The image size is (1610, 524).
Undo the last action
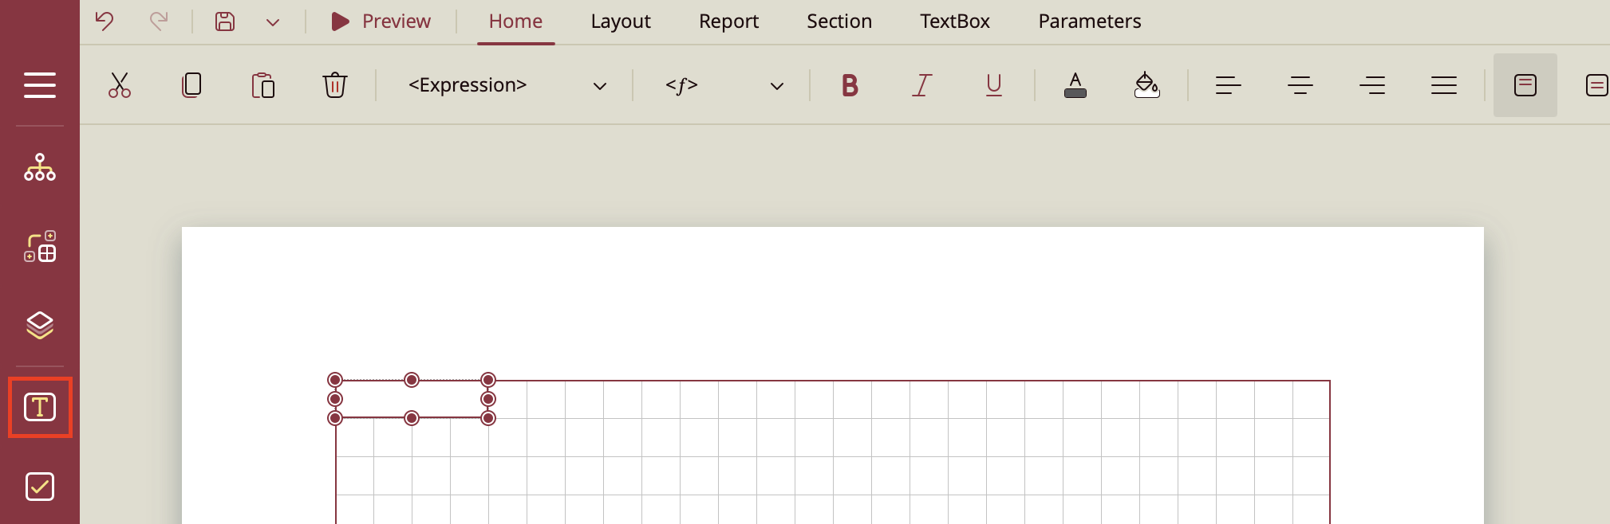coord(105,22)
